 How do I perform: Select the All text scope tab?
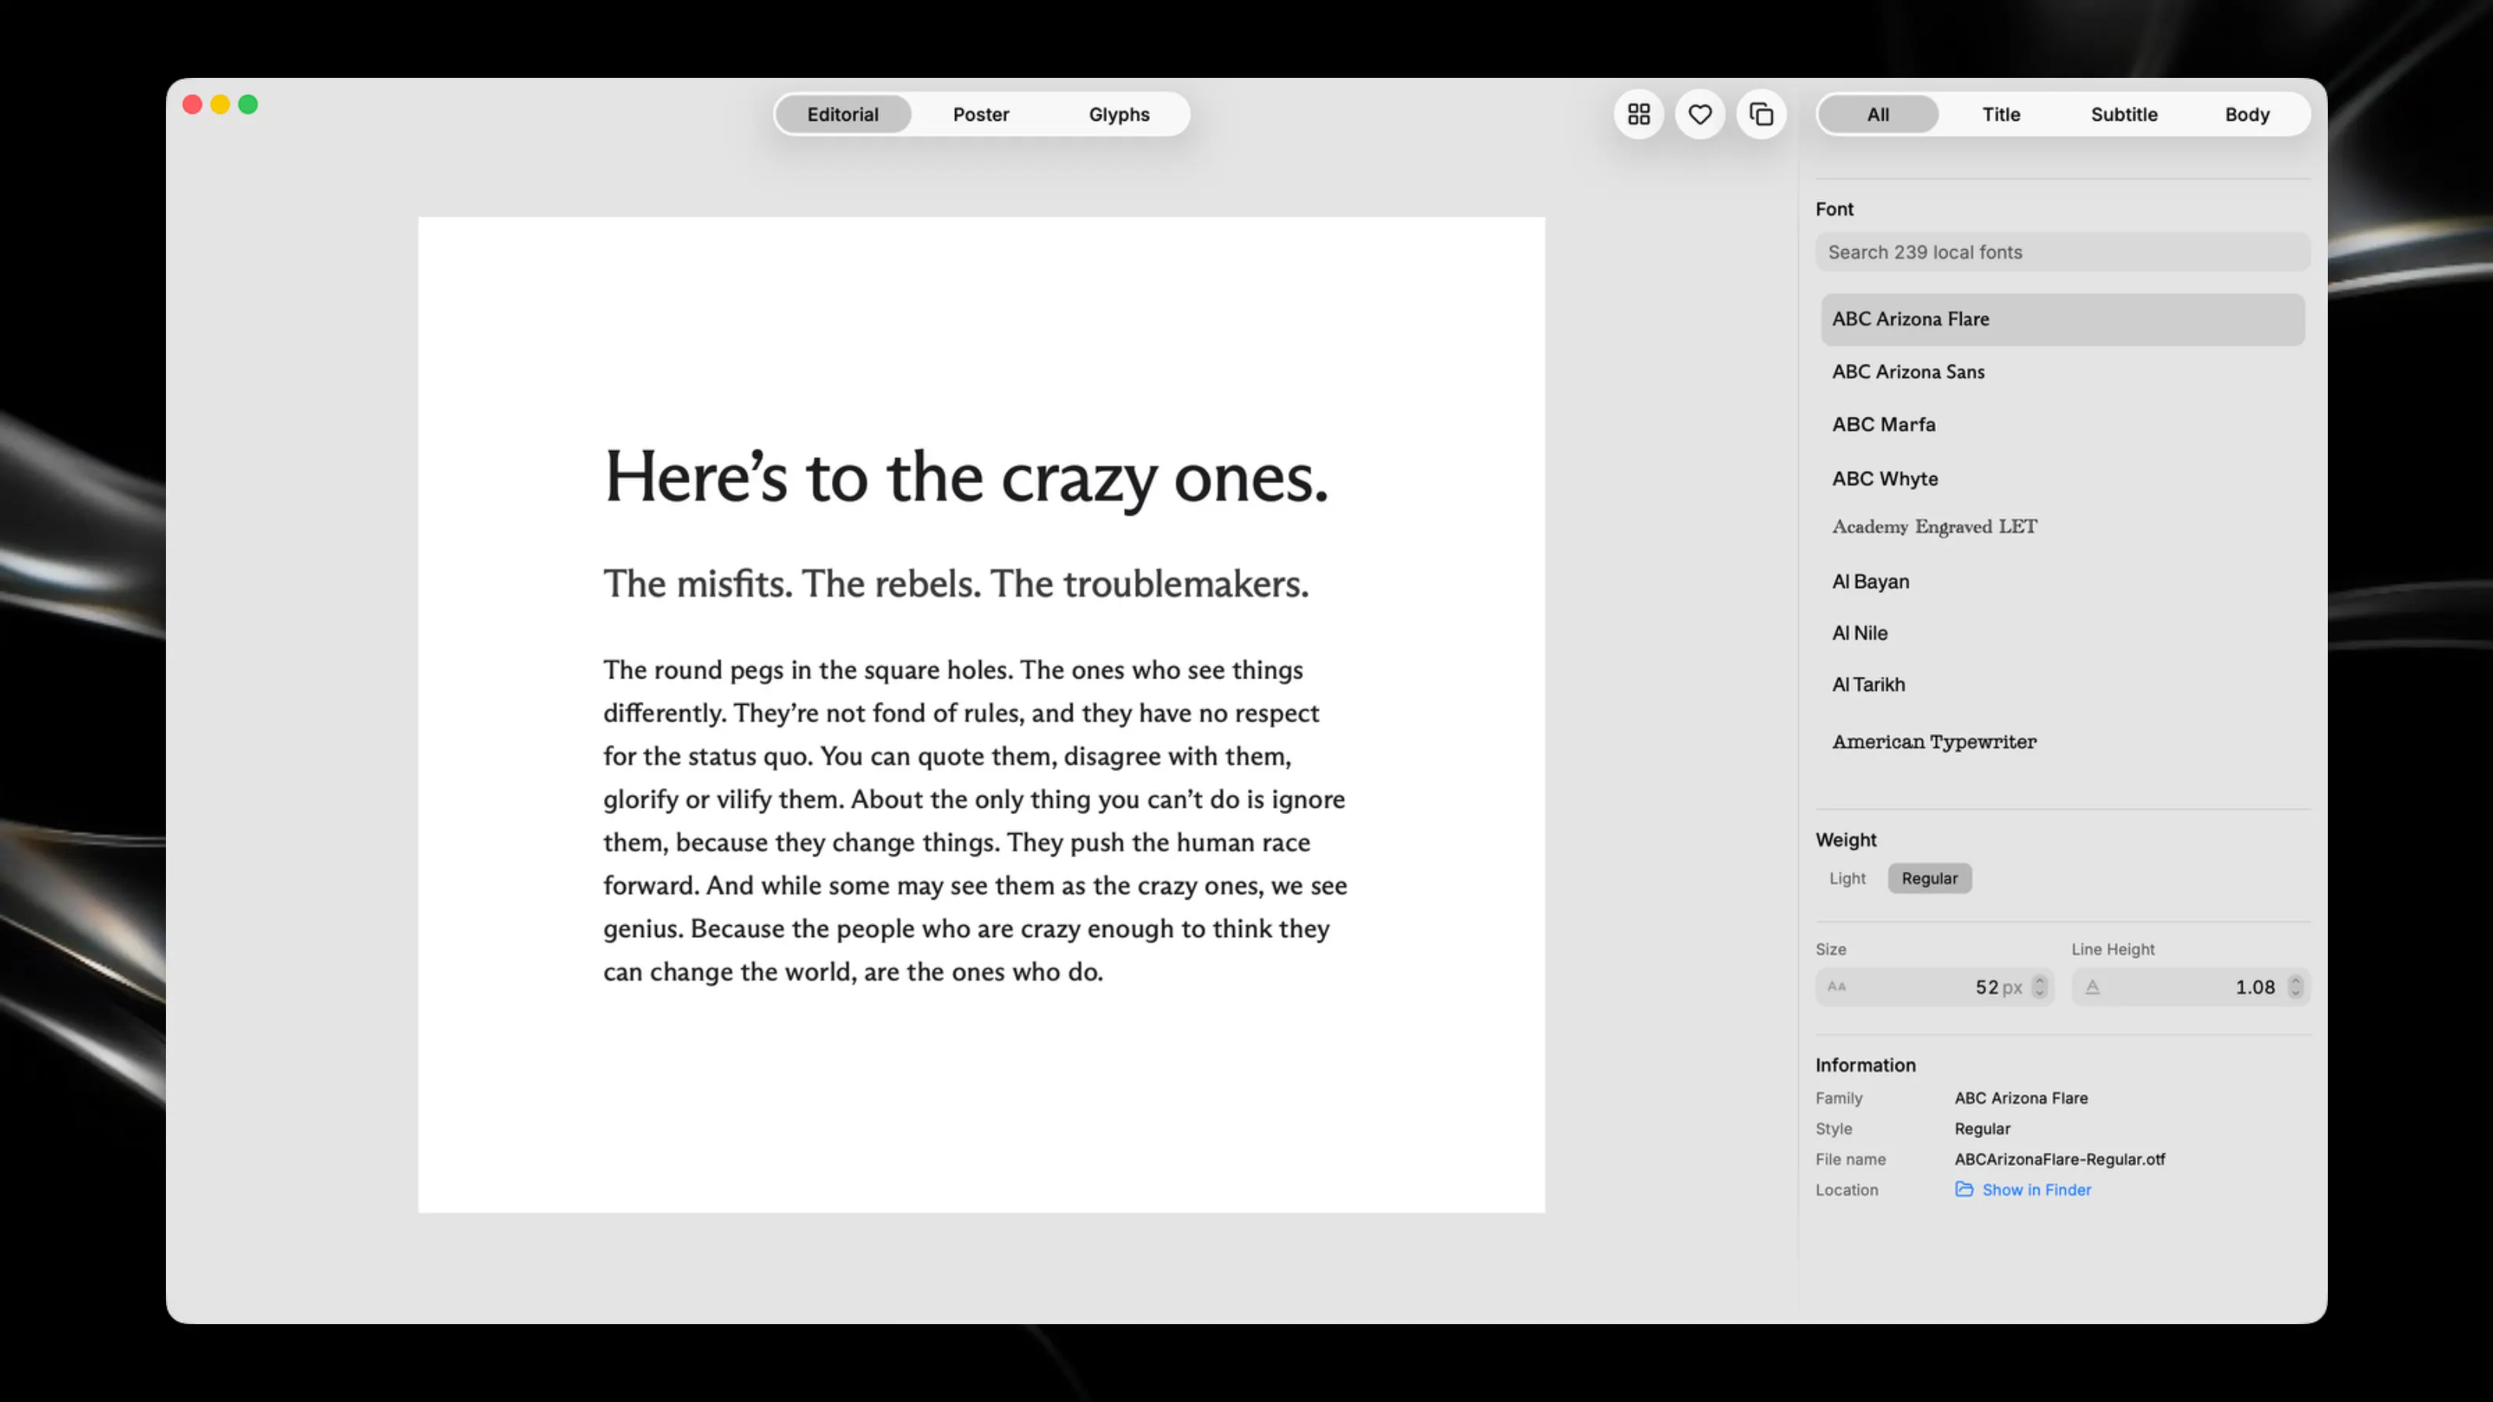tap(1878, 114)
